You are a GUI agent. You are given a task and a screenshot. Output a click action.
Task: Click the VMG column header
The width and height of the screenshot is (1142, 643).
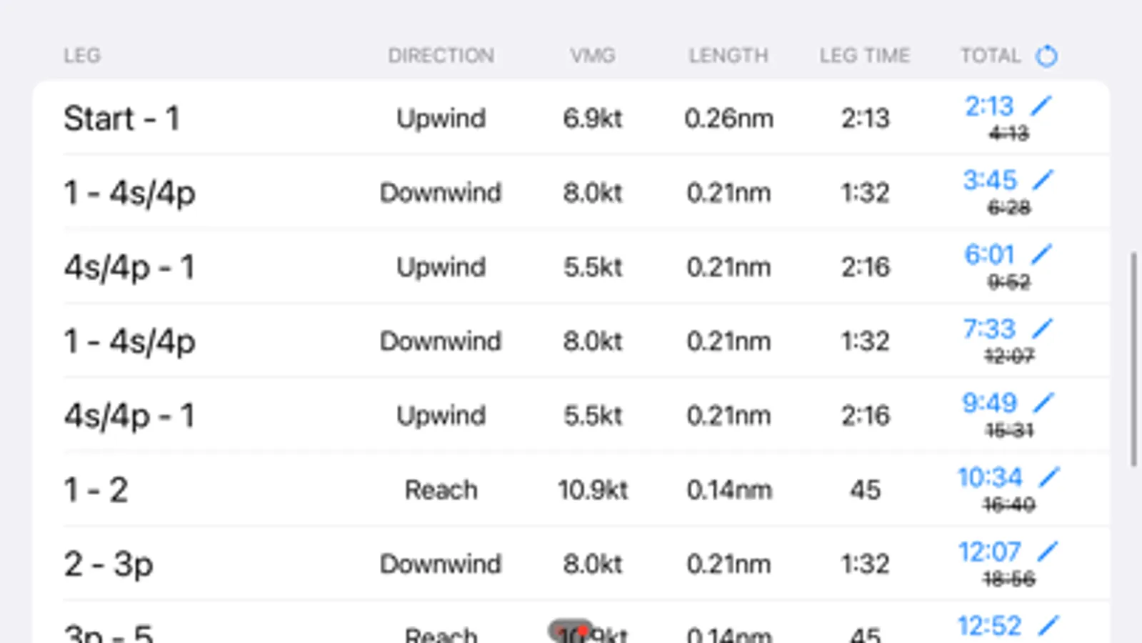coord(592,56)
